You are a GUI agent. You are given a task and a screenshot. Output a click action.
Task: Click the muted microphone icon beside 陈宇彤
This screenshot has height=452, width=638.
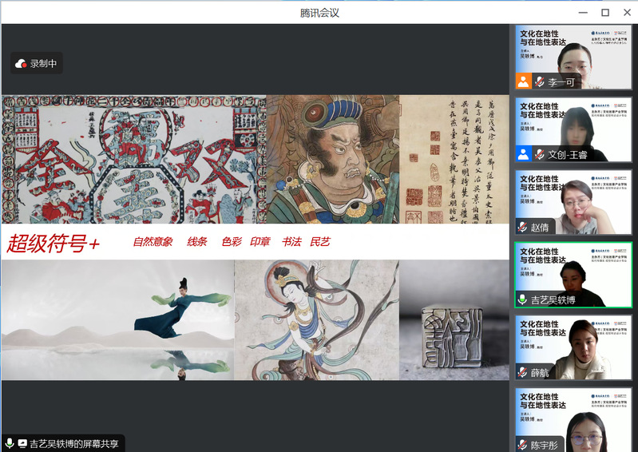522,445
